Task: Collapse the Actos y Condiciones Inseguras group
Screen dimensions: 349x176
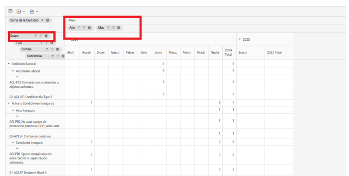Action: coord(9,103)
